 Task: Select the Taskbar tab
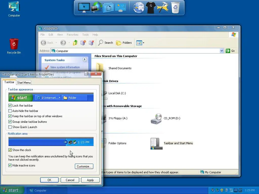9,82
